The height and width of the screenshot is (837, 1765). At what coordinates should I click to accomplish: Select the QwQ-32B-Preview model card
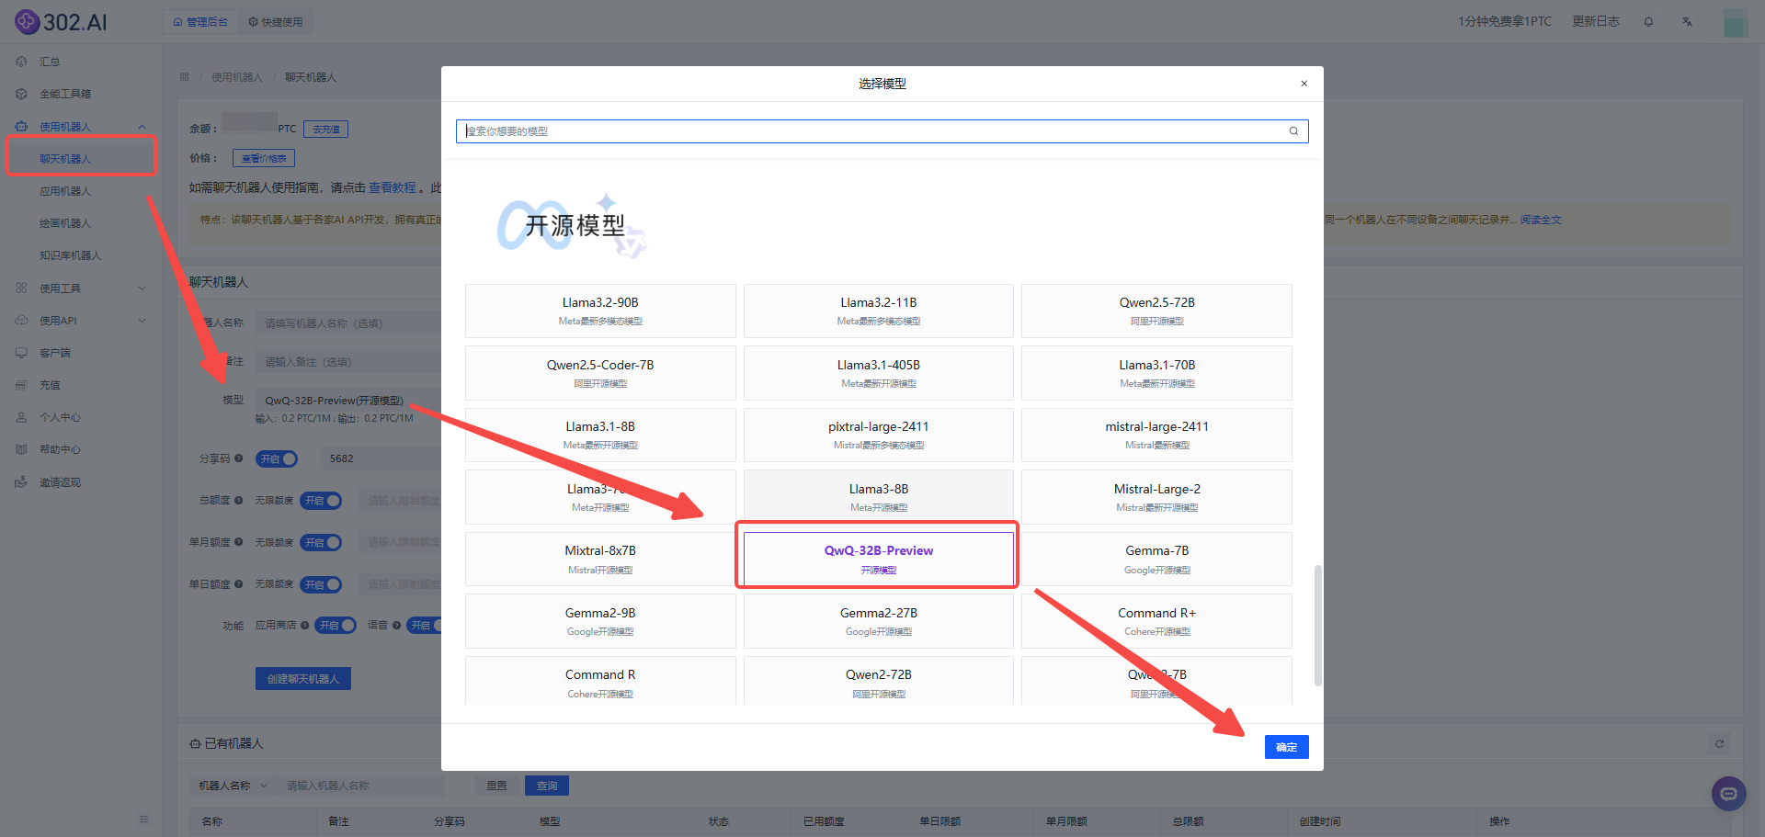click(879, 559)
